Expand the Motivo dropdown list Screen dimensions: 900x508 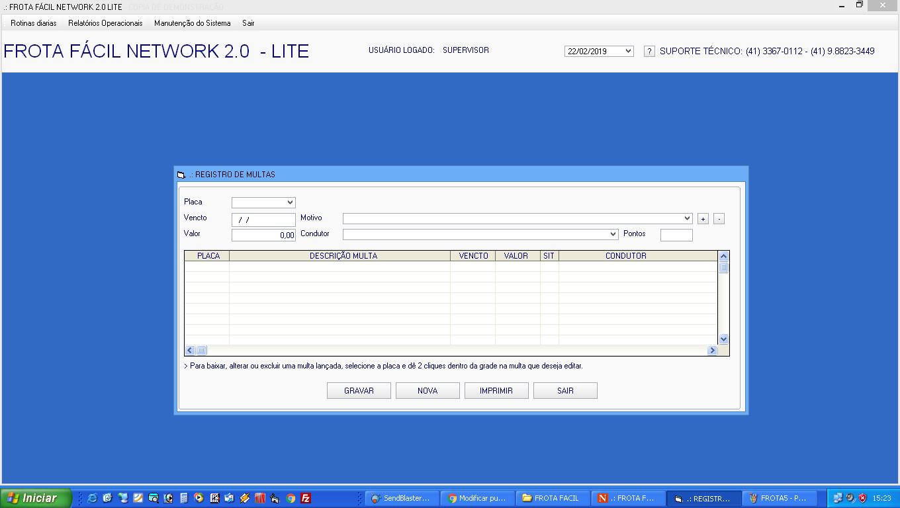click(686, 218)
